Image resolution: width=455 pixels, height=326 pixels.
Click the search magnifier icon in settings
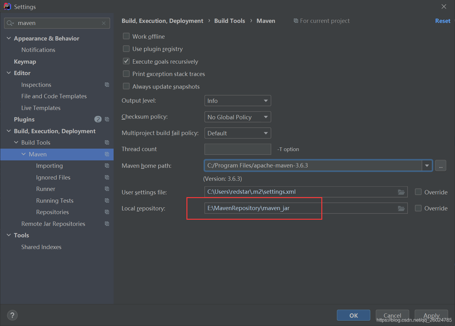click(10, 23)
